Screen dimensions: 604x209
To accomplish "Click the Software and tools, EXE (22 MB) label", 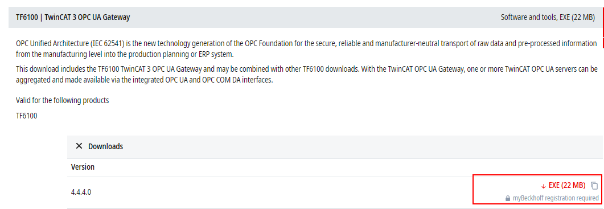I will coord(548,17).
